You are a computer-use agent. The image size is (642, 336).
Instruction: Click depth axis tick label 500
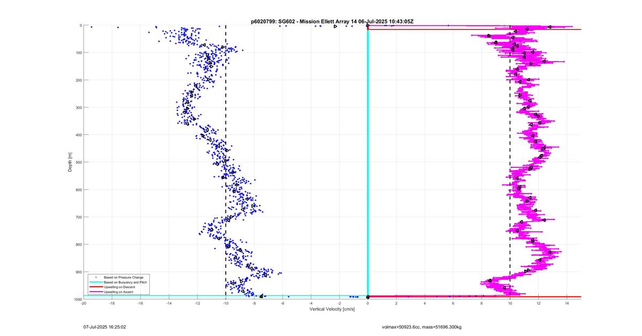point(78,162)
